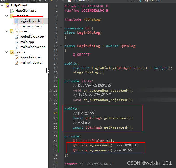Screen dimensions: 176x168
Task: Fold the class LoginDialog block arrow
Action: point(61,45)
